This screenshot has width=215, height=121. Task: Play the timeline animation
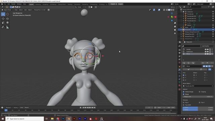[90, 108]
